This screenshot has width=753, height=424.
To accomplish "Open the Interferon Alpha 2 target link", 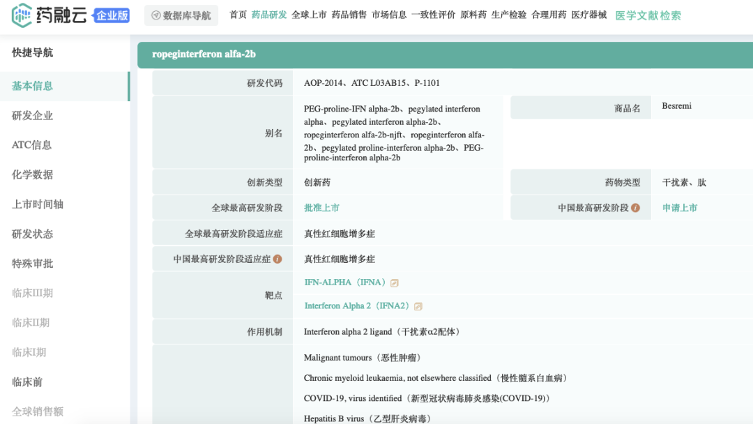I will coord(356,305).
